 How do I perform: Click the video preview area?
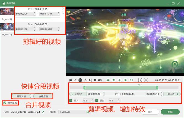pyautogui.click(x=125, y=41)
